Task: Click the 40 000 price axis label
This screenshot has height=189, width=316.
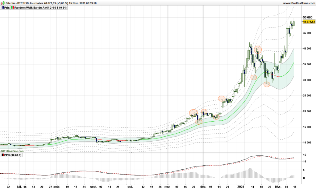Action: (307, 49)
